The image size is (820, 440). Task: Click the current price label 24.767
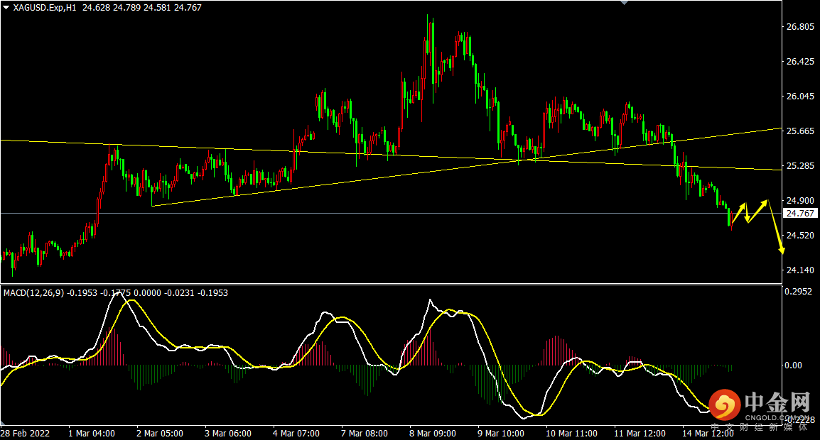click(800, 213)
